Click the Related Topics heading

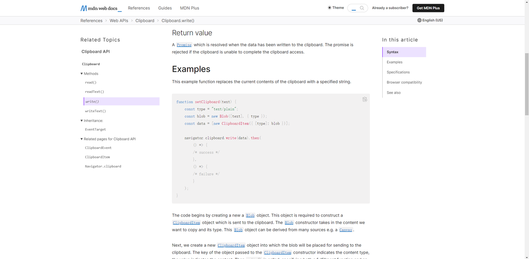click(100, 40)
